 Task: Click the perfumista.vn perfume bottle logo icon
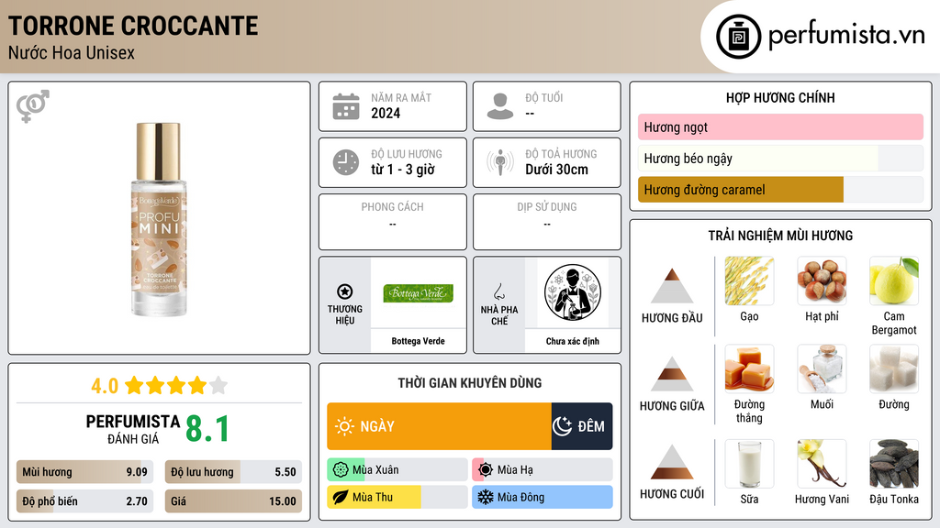[738, 37]
